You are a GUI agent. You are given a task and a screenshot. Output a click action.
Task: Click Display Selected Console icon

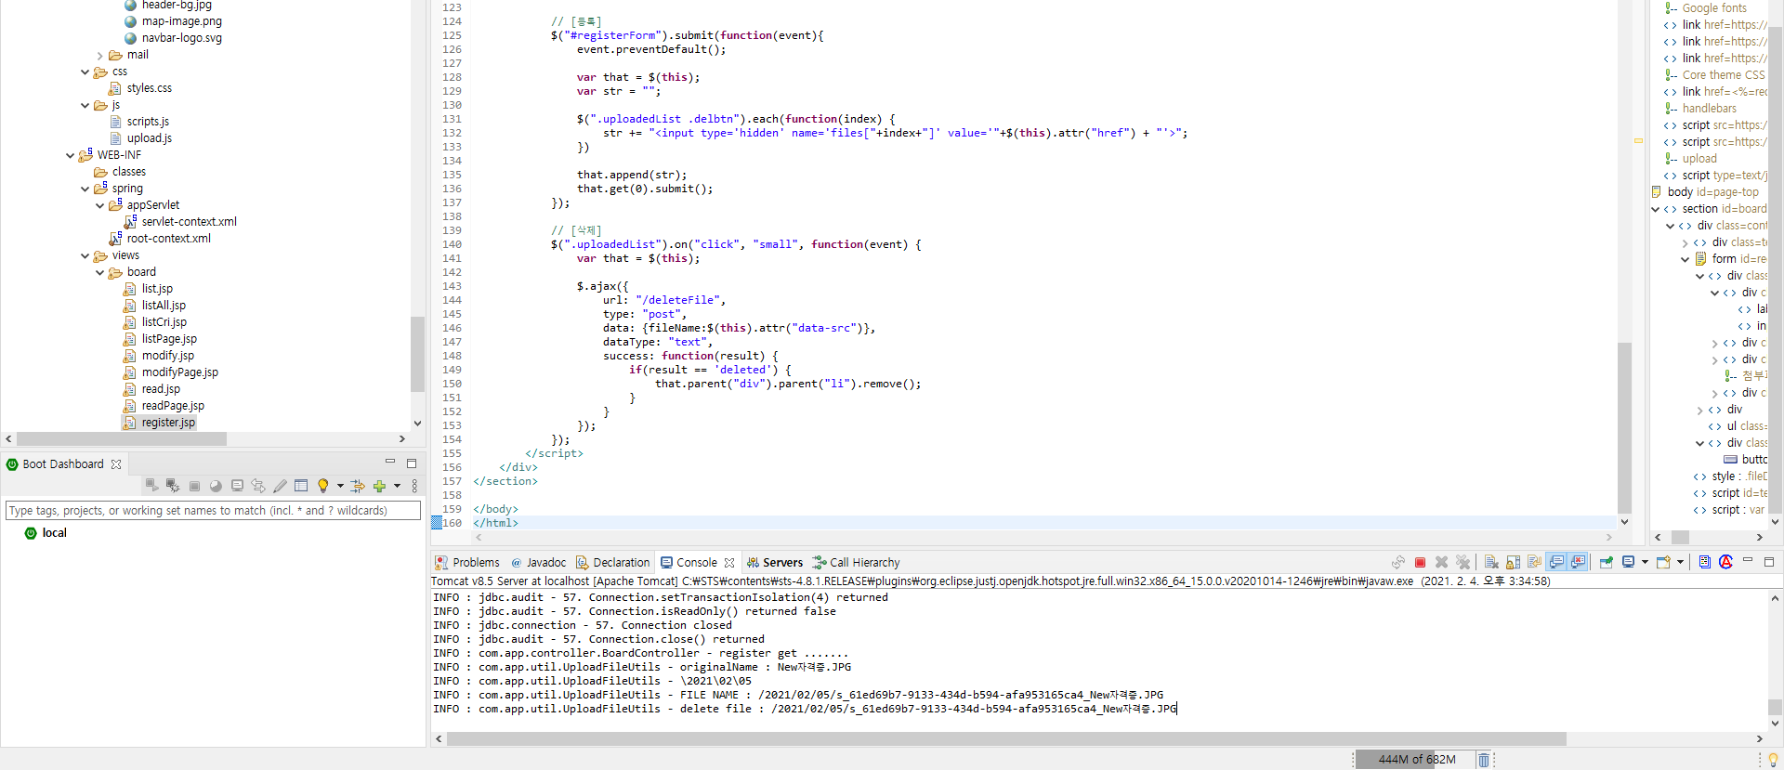pos(1629,562)
